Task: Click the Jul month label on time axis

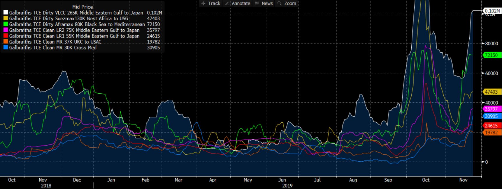Action: coord(317,180)
